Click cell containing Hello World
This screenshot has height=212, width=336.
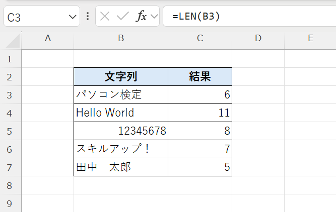tap(121, 113)
